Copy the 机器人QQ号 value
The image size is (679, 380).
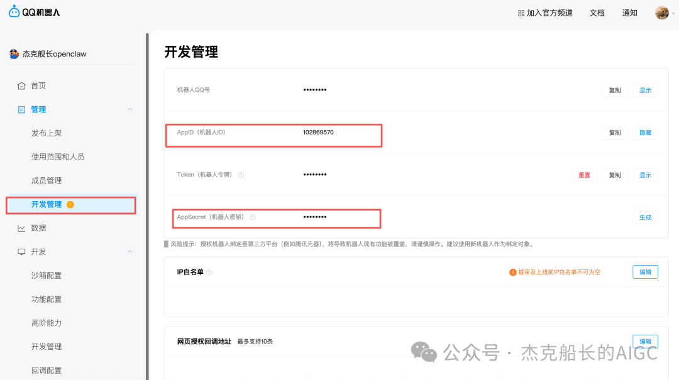click(615, 90)
